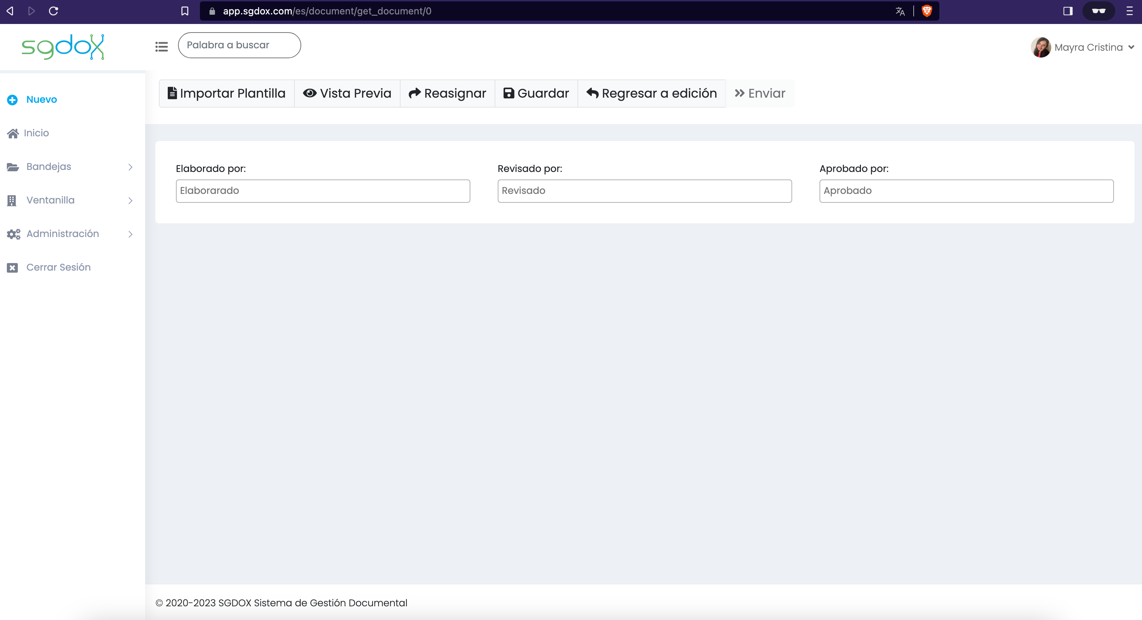
Task: Click the 'Revisado por:' label
Action: click(x=530, y=169)
